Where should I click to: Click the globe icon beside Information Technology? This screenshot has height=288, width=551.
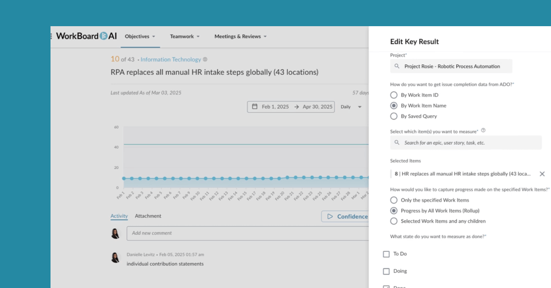[205, 59]
